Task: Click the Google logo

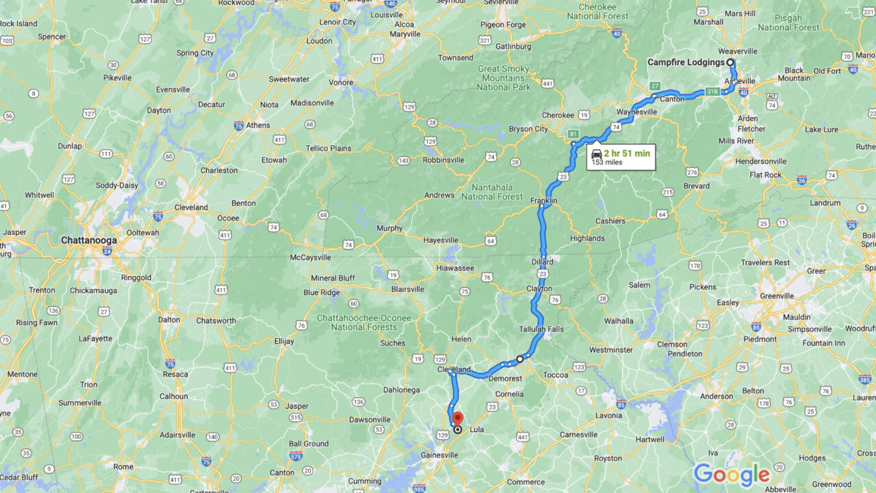Action: [x=732, y=475]
